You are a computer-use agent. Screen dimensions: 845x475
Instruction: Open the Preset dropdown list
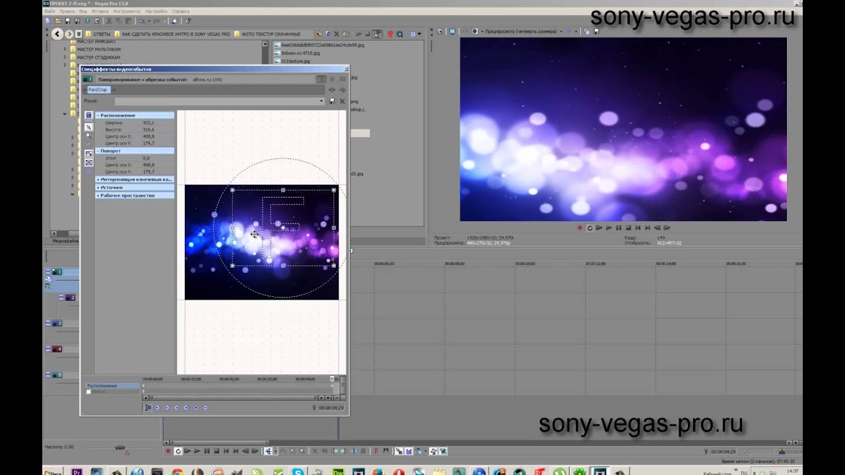coord(321,101)
